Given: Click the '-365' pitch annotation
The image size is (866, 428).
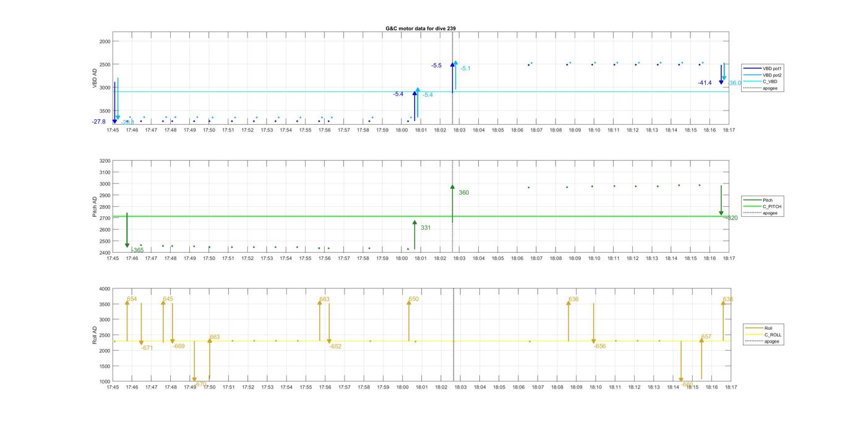Looking at the screenshot, I should (137, 250).
